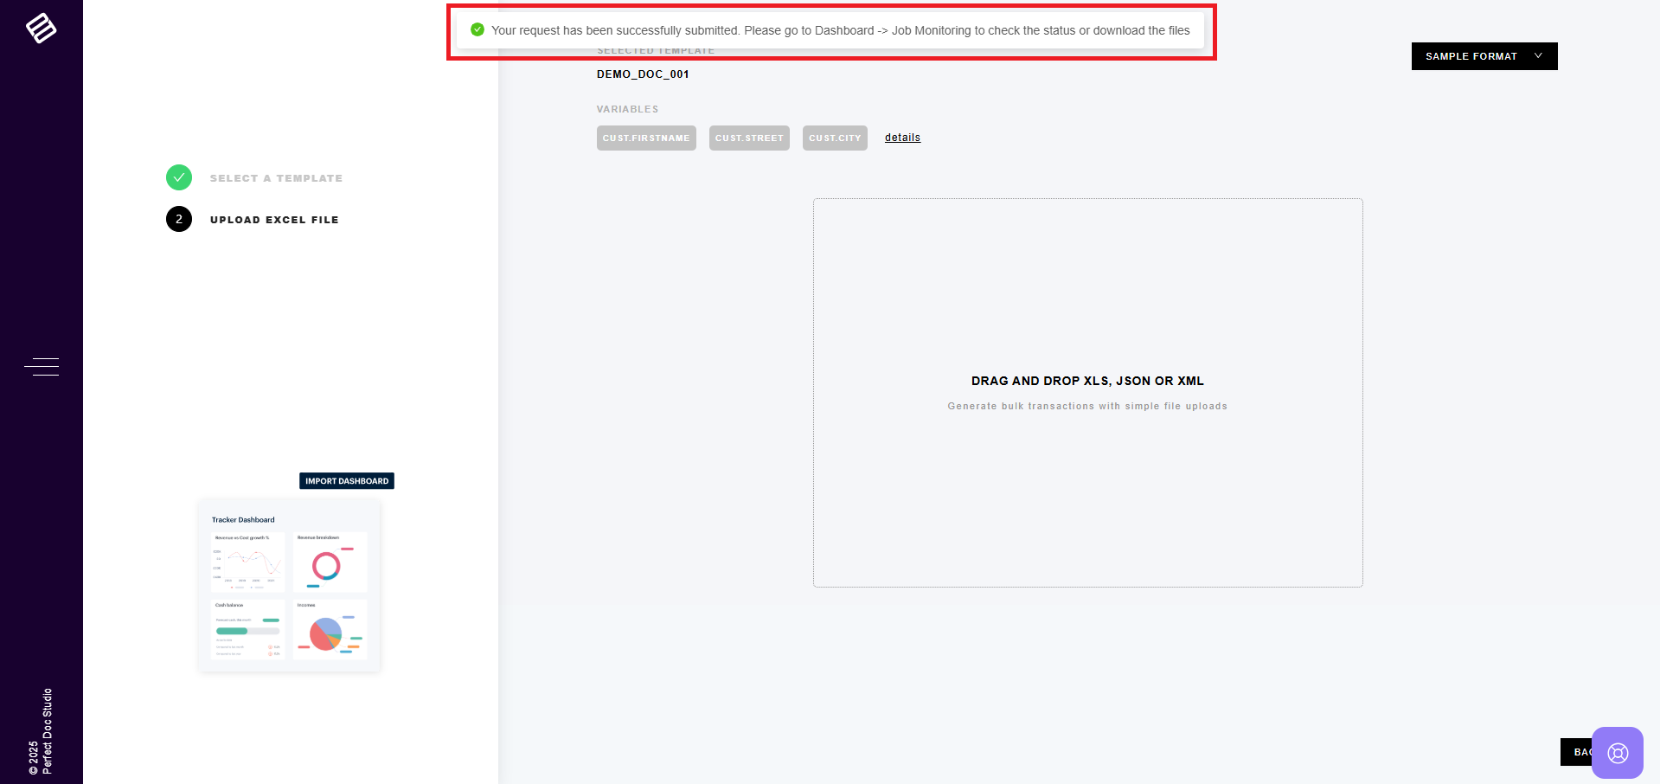Viewport: 1660px width, 784px height.
Task: Click the green checkmark step icon
Action: click(x=179, y=177)
